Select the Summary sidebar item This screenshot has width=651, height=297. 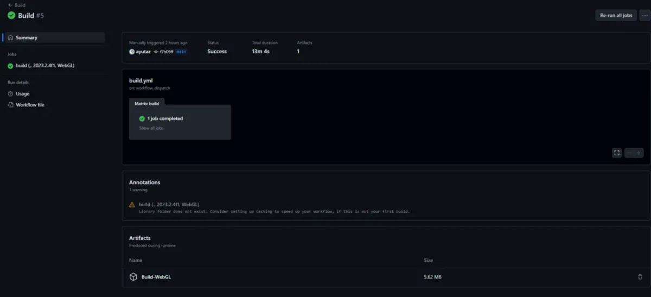pos(54,37)
